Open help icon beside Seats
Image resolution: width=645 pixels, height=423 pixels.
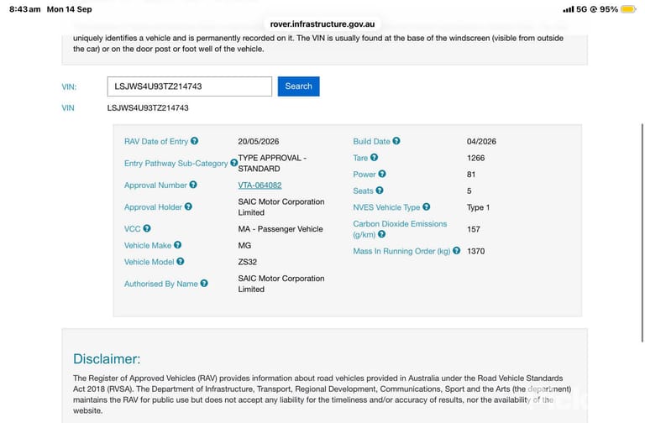[380, 191]
